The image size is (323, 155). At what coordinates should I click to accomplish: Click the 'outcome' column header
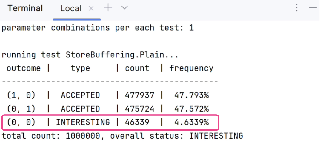[x=24, y=68]
